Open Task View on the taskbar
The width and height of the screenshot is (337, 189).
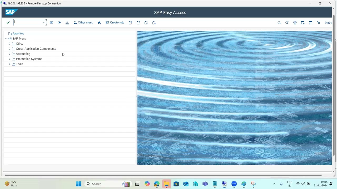[137, 184]
